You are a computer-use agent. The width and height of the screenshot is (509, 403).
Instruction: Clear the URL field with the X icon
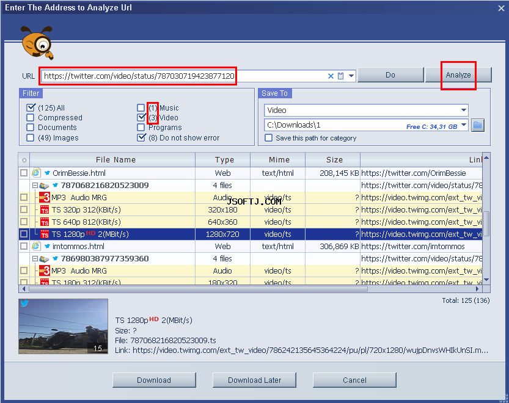pyautogui.click(x=331, y=76)
